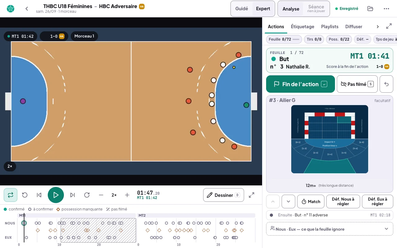Click the Match timer button
397x248 pixels.
(x=311, y=201)
